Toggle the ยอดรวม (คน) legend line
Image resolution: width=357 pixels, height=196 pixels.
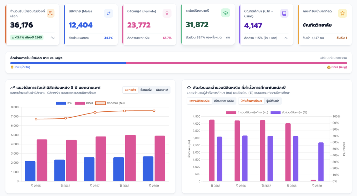[x=110, y=103]
